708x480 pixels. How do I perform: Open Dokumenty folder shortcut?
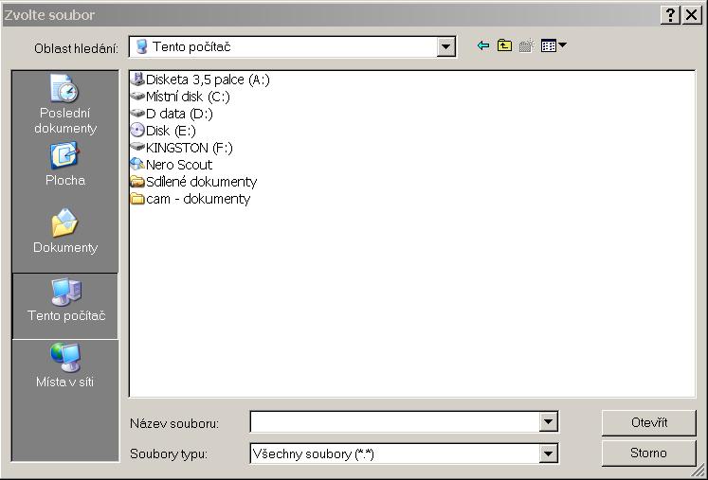[65, 232]
